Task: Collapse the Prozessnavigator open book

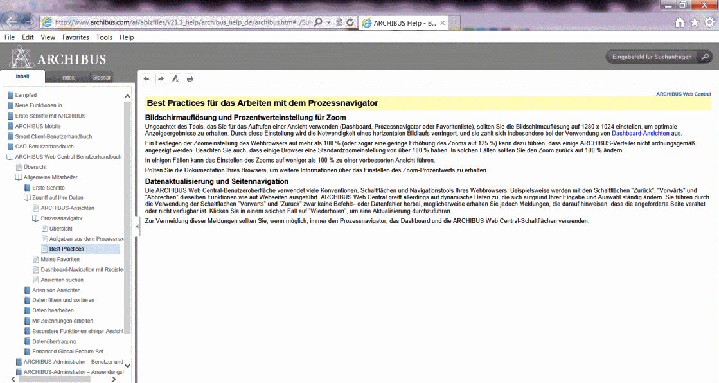Action: click(x=35, y=218)
